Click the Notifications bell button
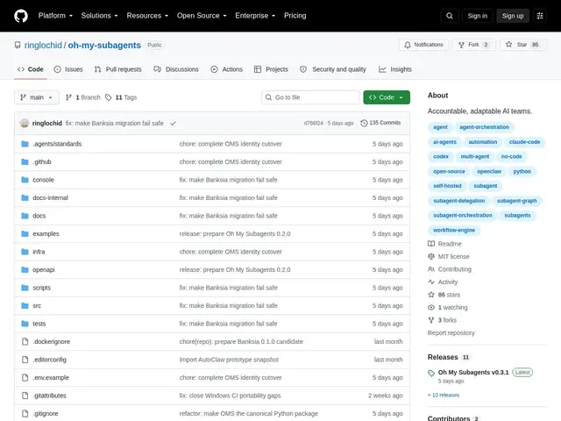The height and width of the screenshot is (421, 561). tap(423, 45)
